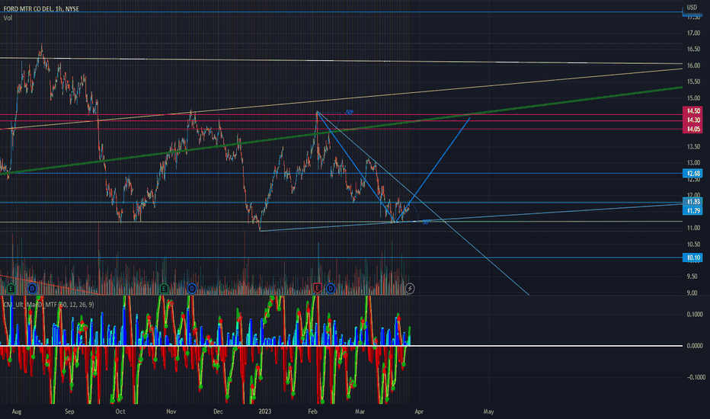Open the blue dividend D marker near Feb
Image resolution: width=710 pixels, height=419 pixels.
pos(331,288)
